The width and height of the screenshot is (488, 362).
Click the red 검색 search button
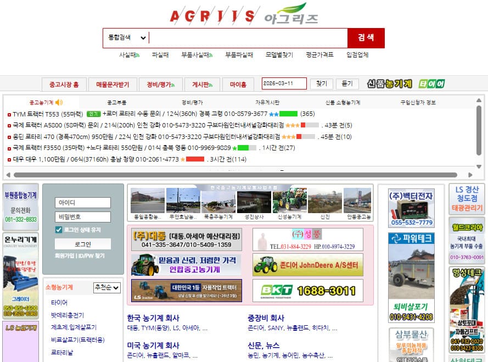pyautogui.click(x=366, y=38)
